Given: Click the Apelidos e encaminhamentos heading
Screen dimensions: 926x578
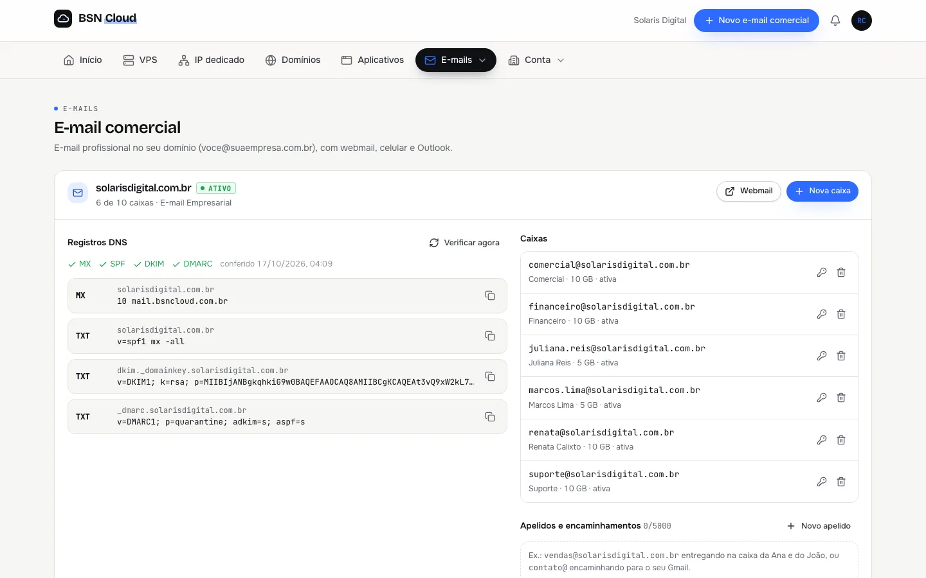Looking at the screenshot, I should [580, 526].
